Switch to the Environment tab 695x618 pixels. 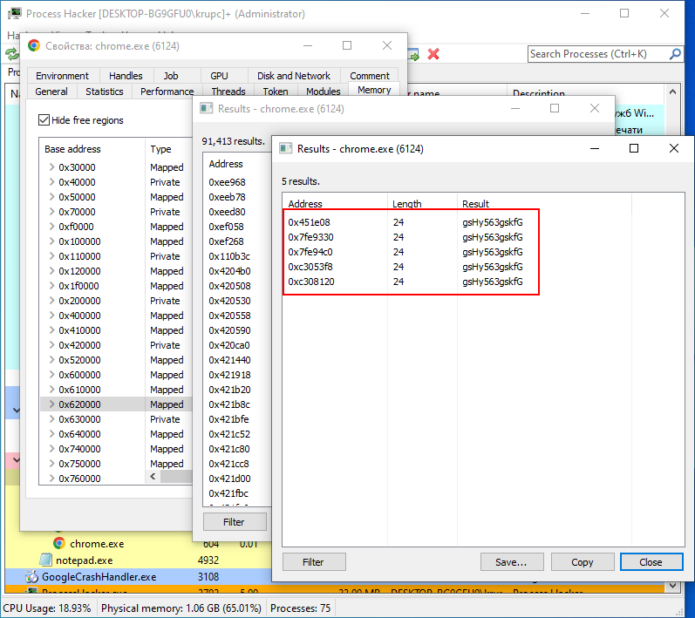pos(63,76)
